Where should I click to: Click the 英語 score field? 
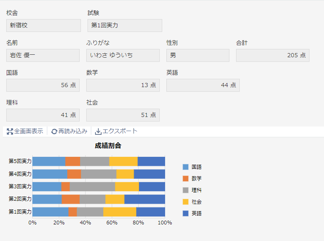(203, 85)
